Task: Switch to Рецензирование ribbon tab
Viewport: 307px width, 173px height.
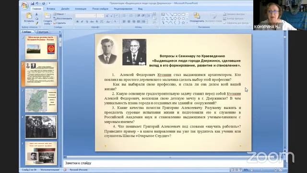Action: pyautogui.click(x=123, y=9)
